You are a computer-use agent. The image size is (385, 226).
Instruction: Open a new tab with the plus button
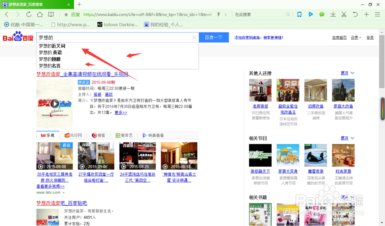click(79, 4)
